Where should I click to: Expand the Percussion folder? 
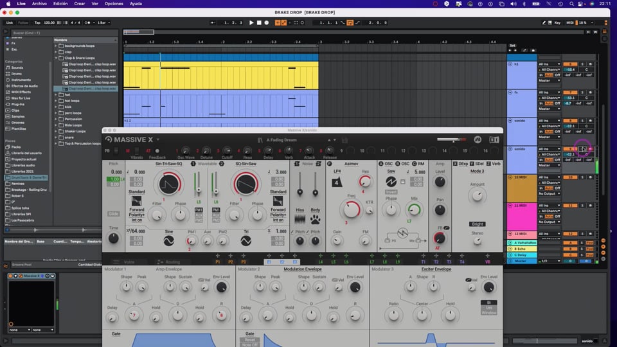click(x=56, y=120)
